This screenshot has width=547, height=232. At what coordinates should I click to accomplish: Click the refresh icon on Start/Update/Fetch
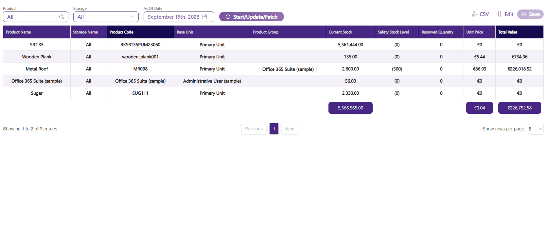228,17
